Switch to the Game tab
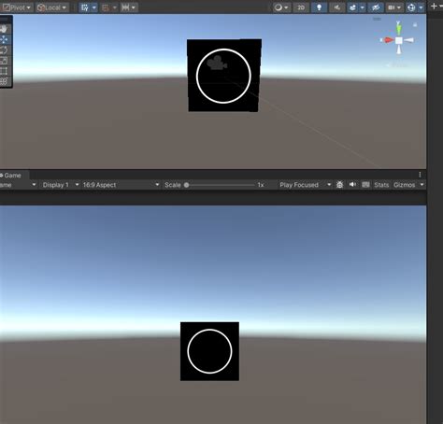The image size is (443, 424). tap(11, 176)
